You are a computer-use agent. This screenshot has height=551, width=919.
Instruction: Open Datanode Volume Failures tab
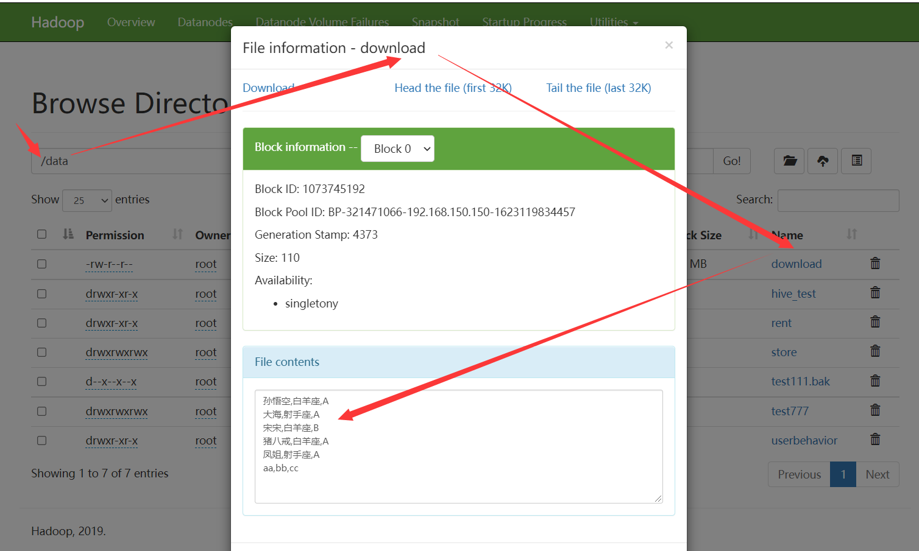pyautogui.click(x=322, y=22)
